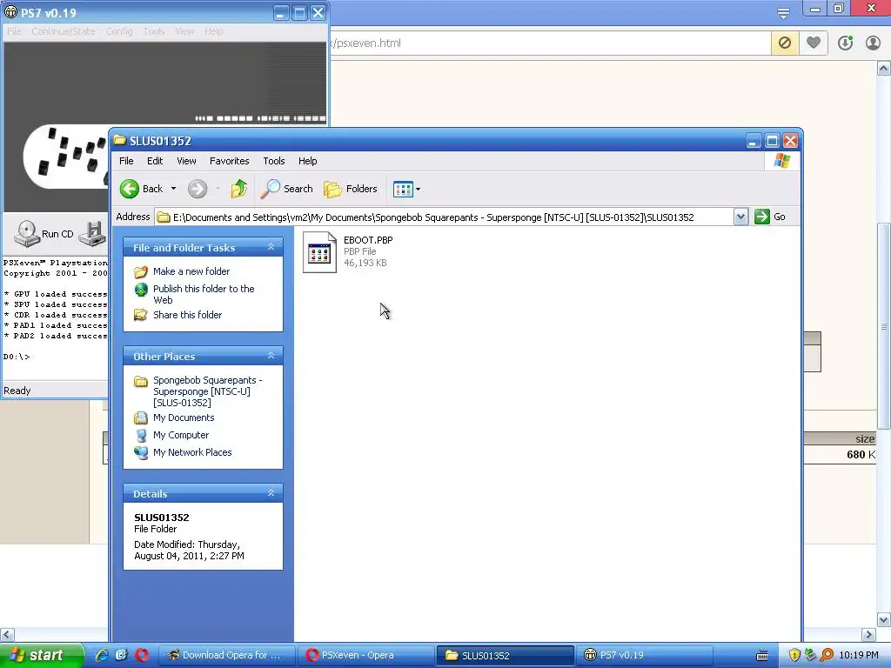This screenshot has width=891, height=668.
Task: Expand the Address bar dropdown
Action: (x=740, y=217)
